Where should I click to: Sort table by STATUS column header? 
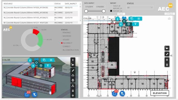(x=58, y=4)
